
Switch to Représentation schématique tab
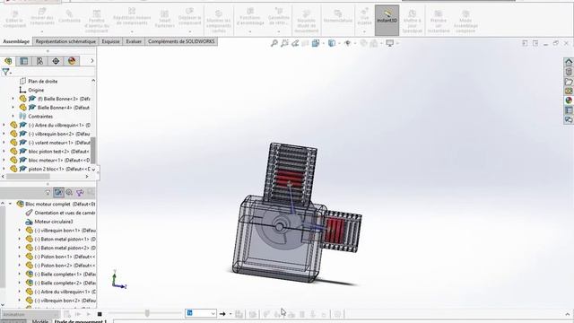65,41
